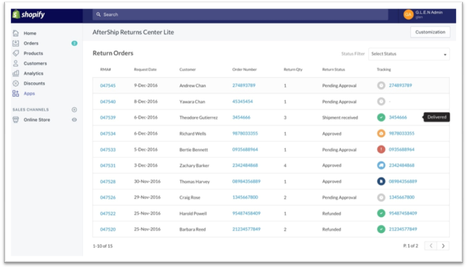Open tracking link 0935688964
This screenshot has height=267, width=467.
click(x=402, y=149)
